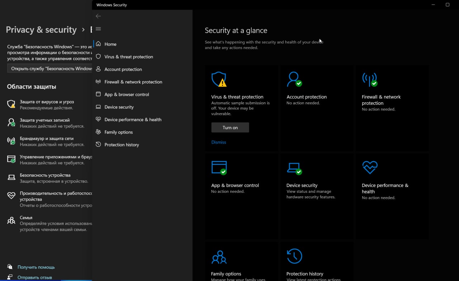Click the Device performance heart sidebar icon
This screenshot has height=281, width=459.
click(98, 120)
